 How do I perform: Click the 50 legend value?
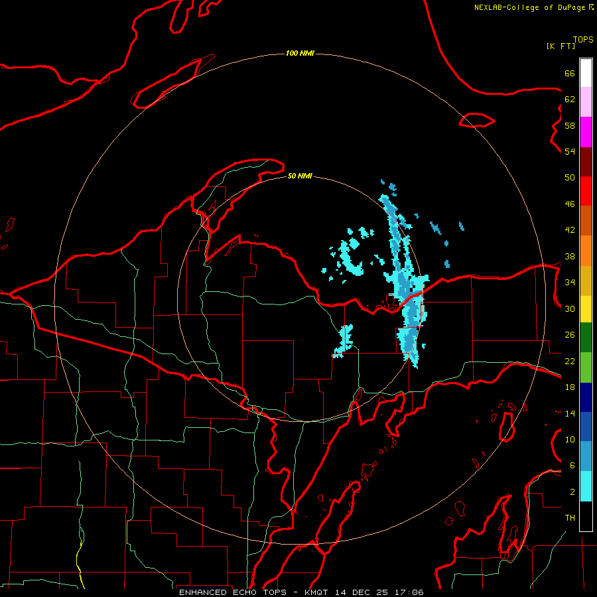point(570,178)
